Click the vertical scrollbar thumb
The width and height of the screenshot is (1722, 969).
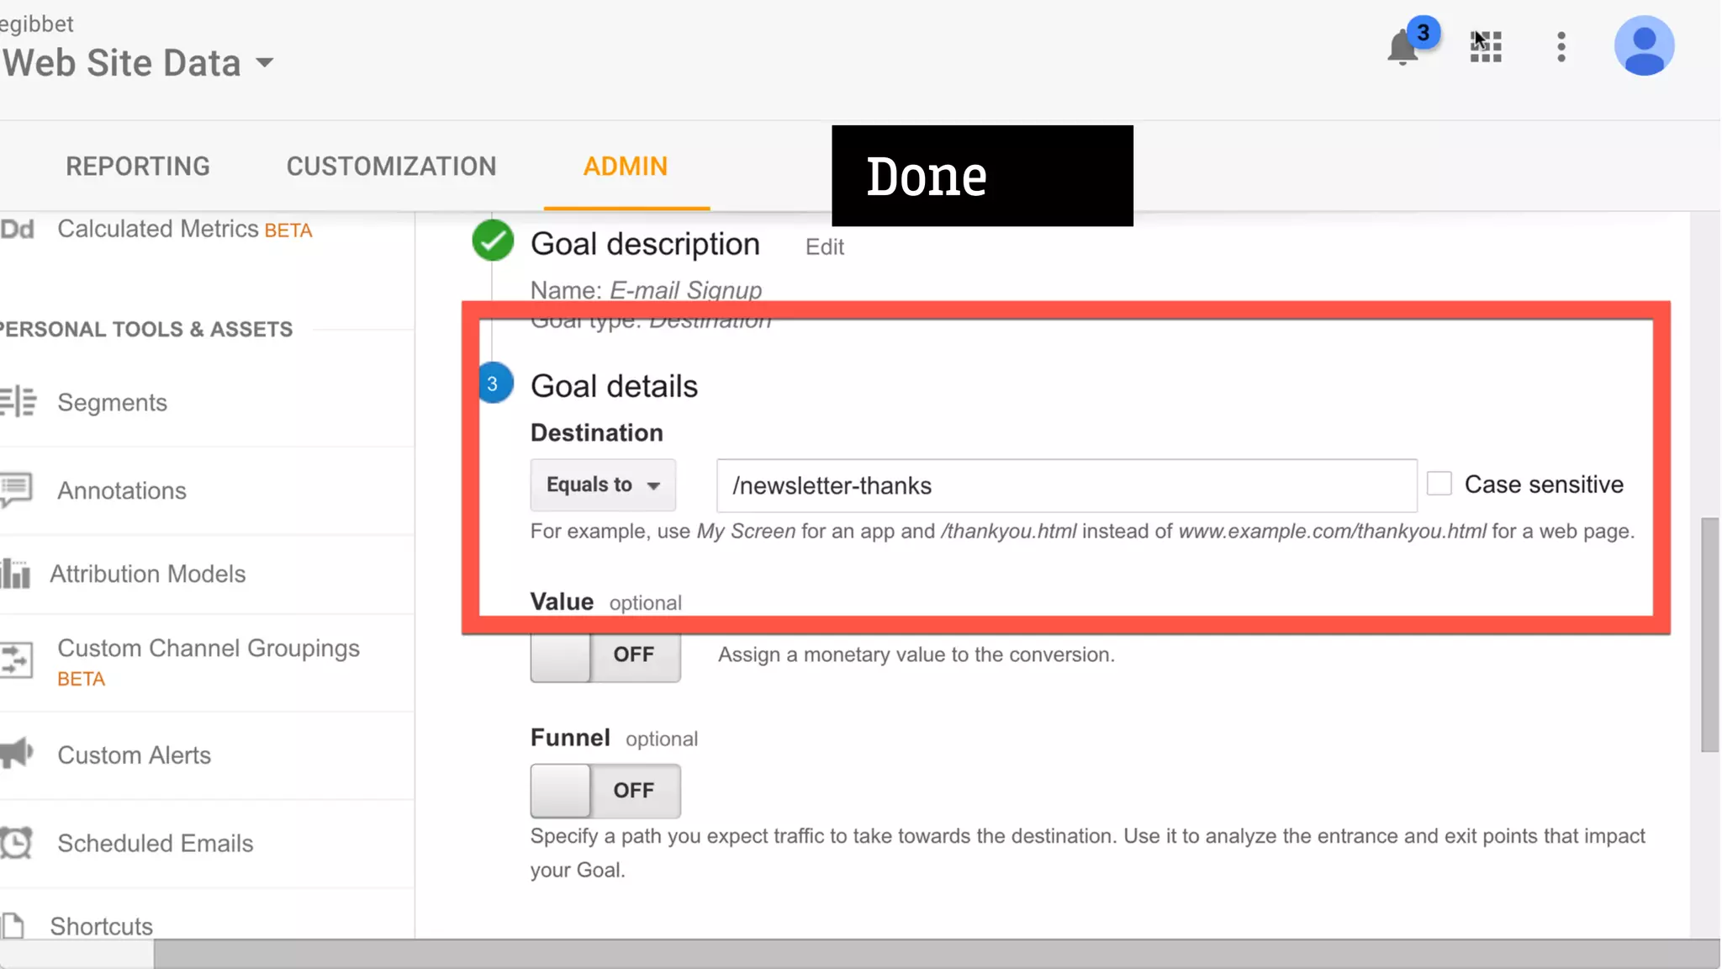click(1709, 635)
